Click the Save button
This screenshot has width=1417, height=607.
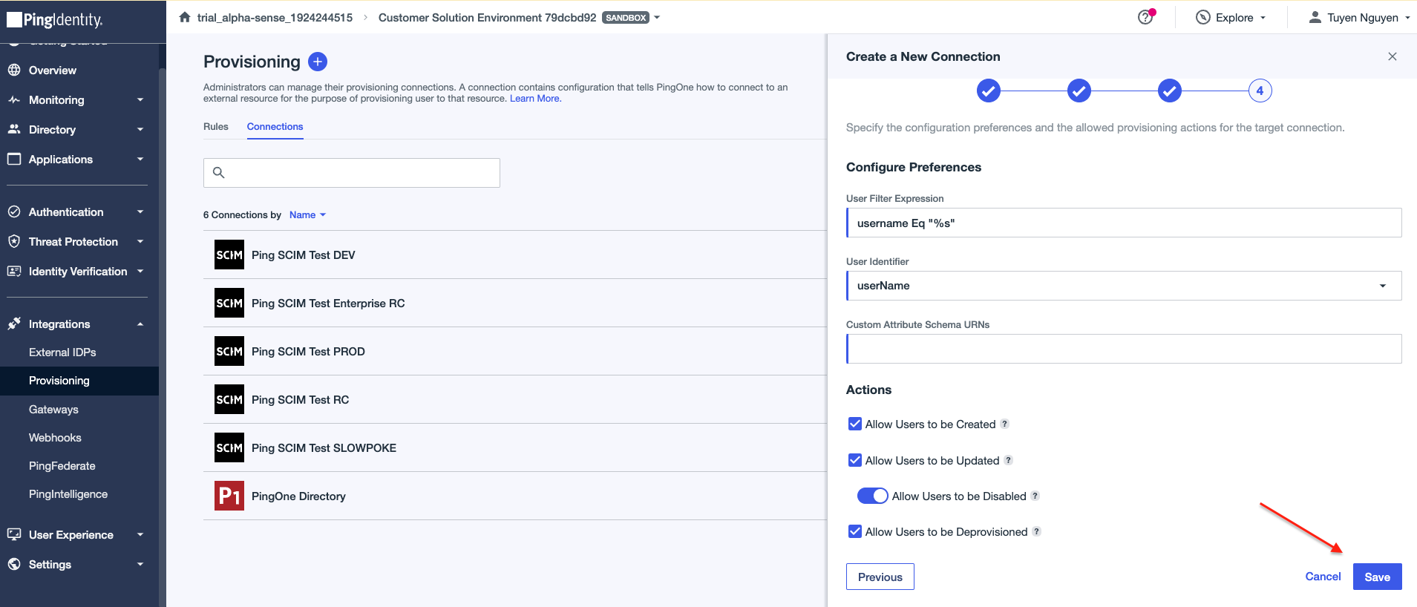(1377, 577)
